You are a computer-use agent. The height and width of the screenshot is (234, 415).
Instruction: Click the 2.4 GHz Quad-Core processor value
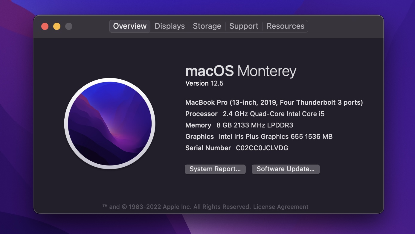point(274,114)
